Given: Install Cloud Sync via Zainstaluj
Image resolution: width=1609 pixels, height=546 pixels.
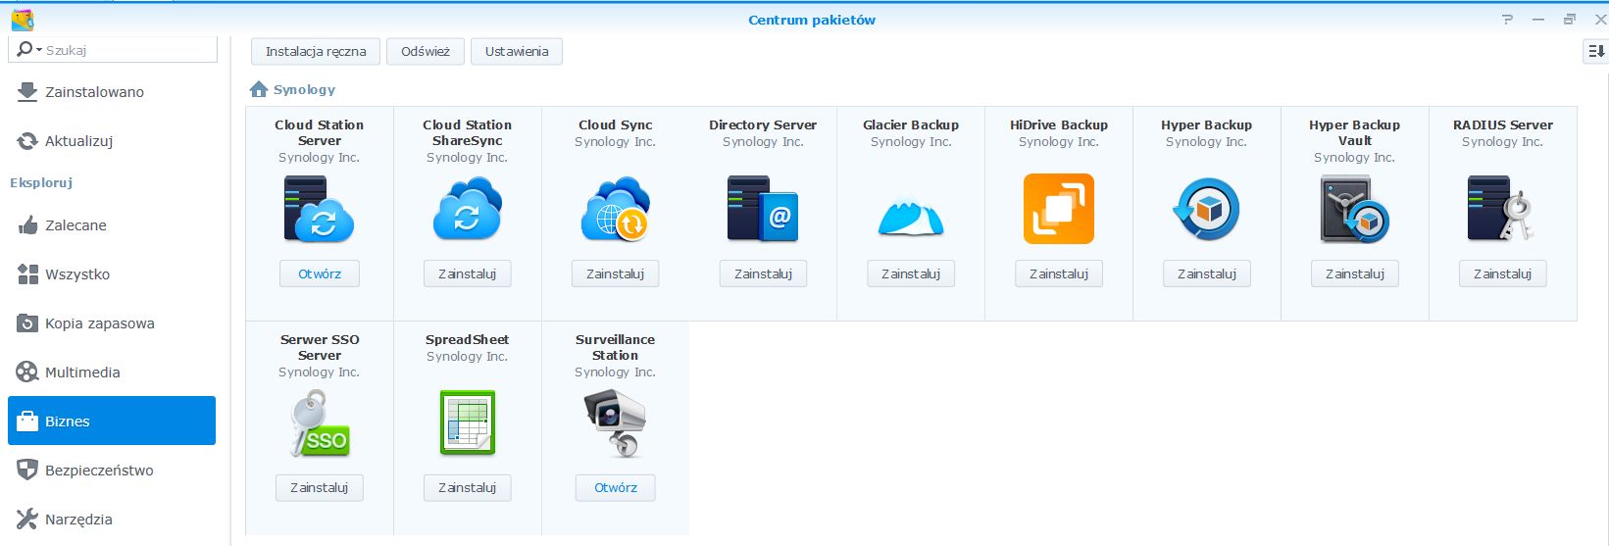Looking at the screenshot, I should [616, 273].
